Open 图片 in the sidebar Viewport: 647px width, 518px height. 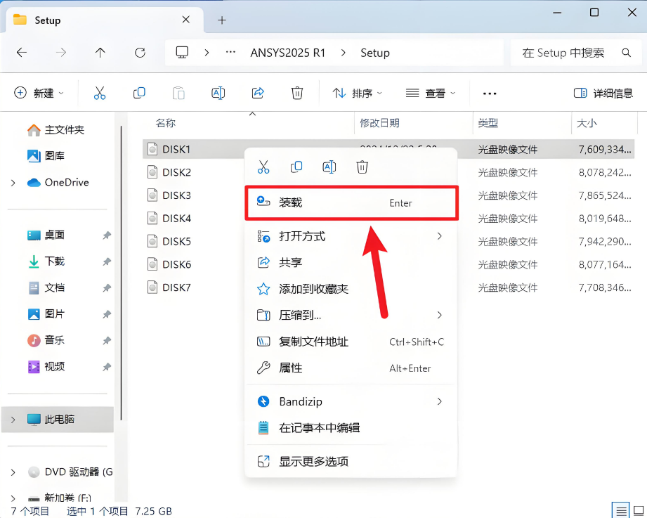(x=46, y=314)
